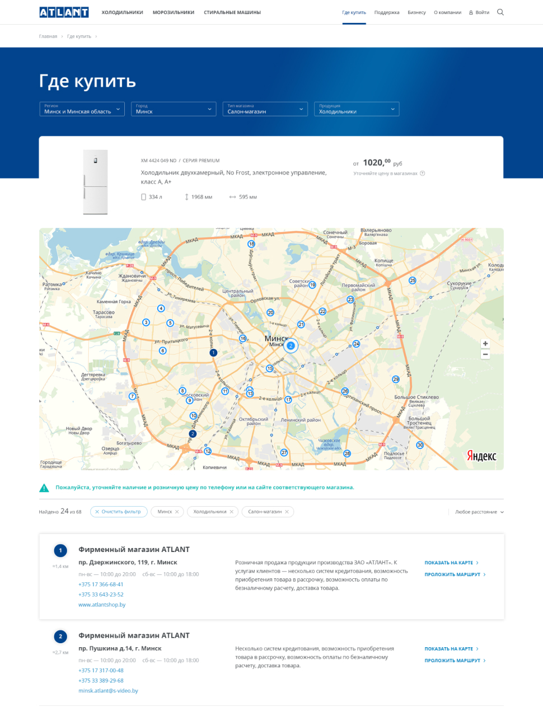Expand the Регион dropdown
Screen dimensions: 543x711
pos(82,109)
